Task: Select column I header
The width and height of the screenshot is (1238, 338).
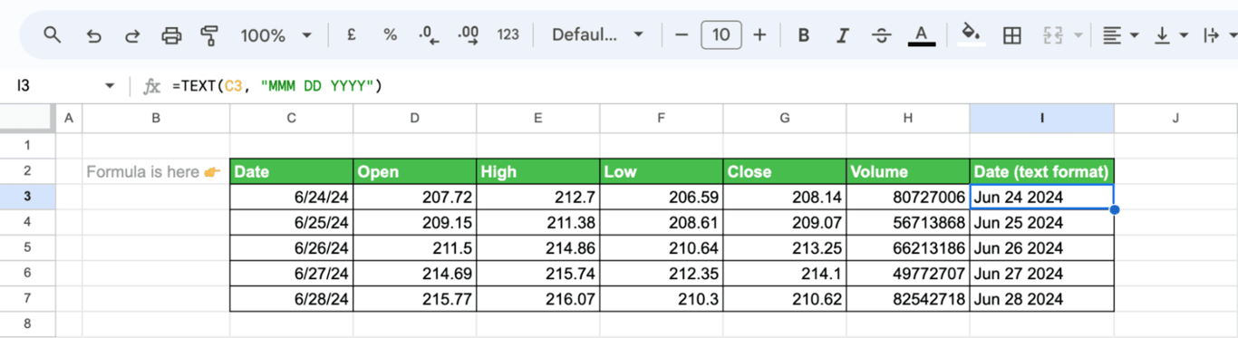Action: click(1042, 118)
